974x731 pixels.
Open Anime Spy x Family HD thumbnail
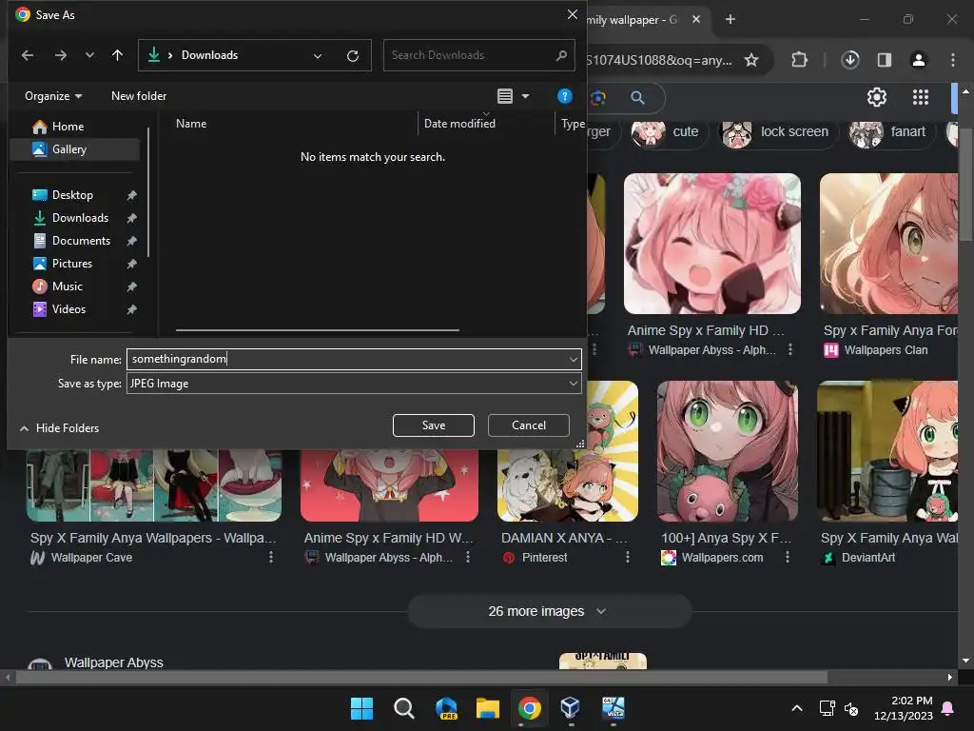tap(712, 244)
